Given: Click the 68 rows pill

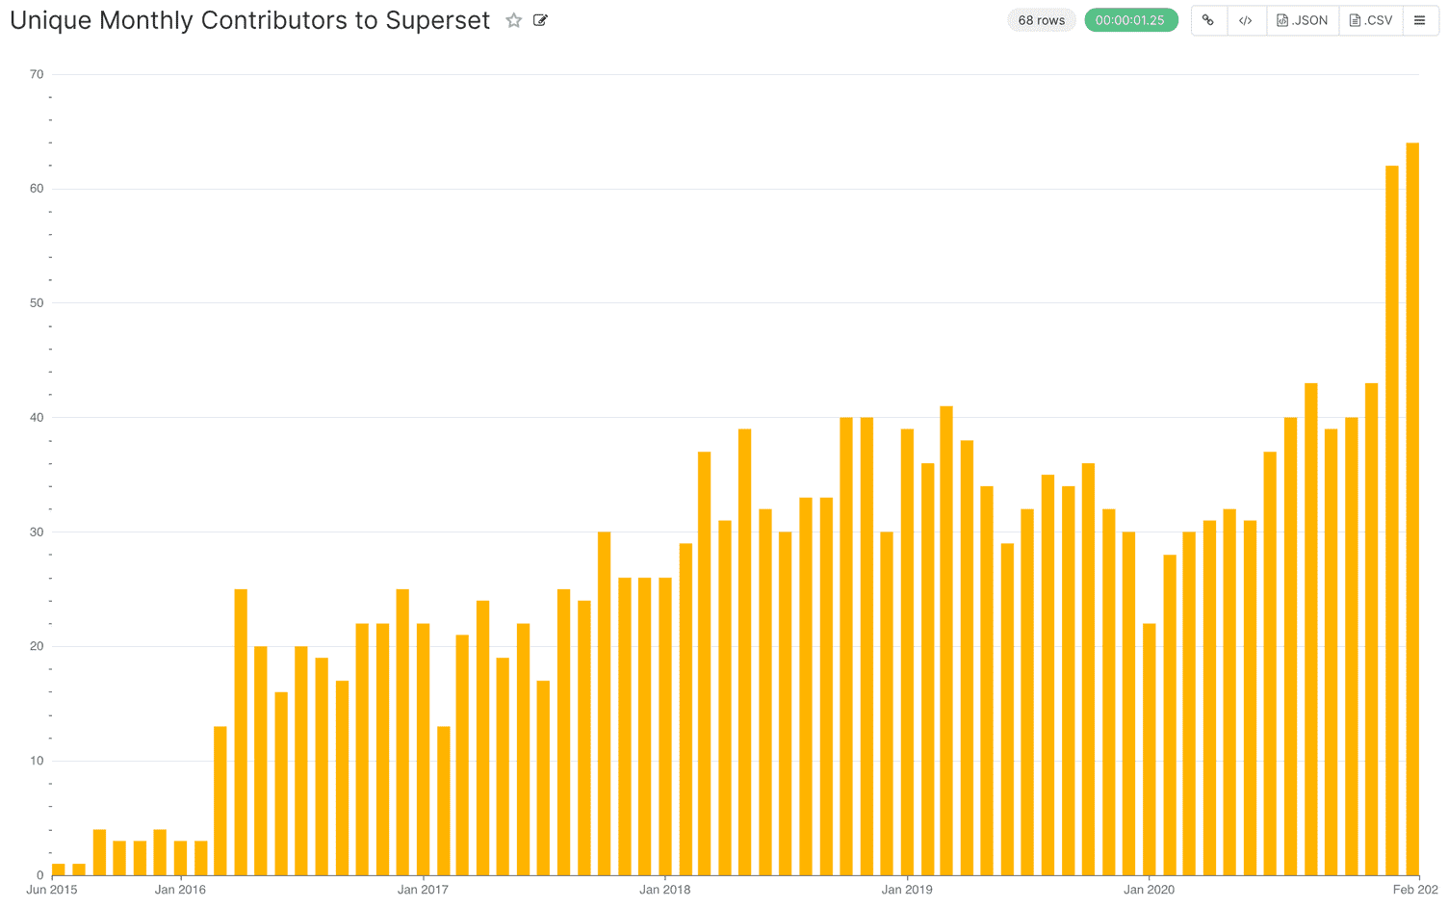Looking at the screenshot, I should 1042,18.
